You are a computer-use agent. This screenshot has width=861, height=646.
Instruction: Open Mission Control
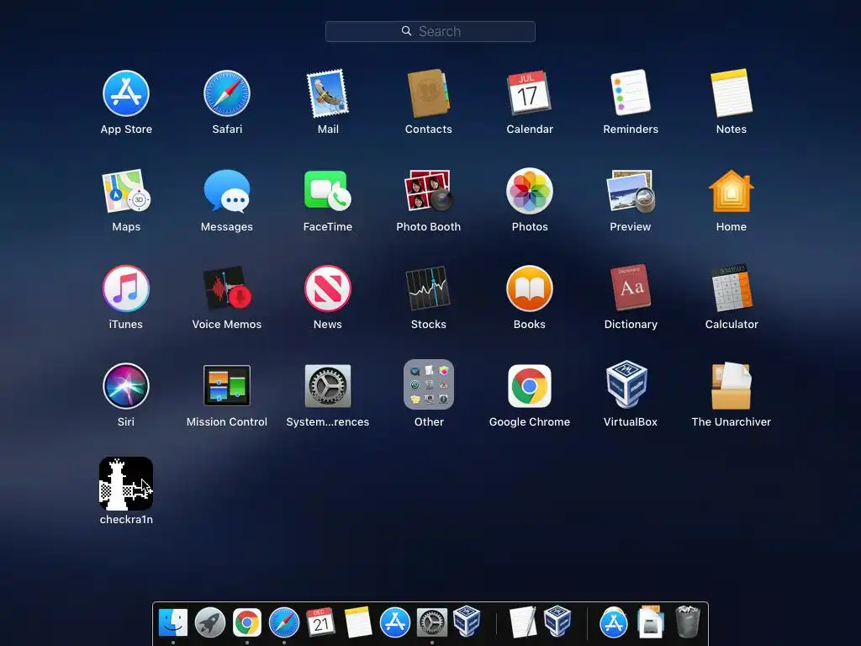point(227,385)
